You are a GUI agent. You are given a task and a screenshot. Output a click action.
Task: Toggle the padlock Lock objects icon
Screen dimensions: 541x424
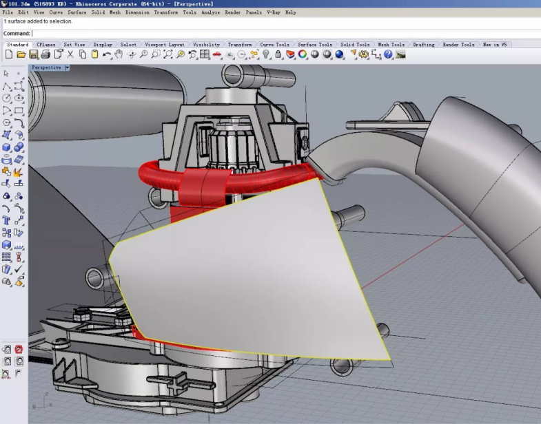pyautogui.click(x=278, y=54)
